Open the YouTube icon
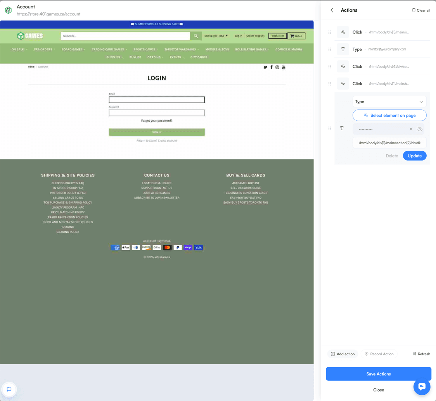This screenshot has height=401, width=436. pos(284,67)
